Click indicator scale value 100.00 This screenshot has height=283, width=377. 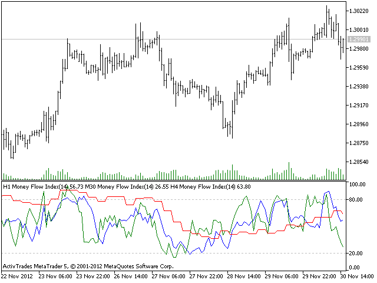coord(358,185)
